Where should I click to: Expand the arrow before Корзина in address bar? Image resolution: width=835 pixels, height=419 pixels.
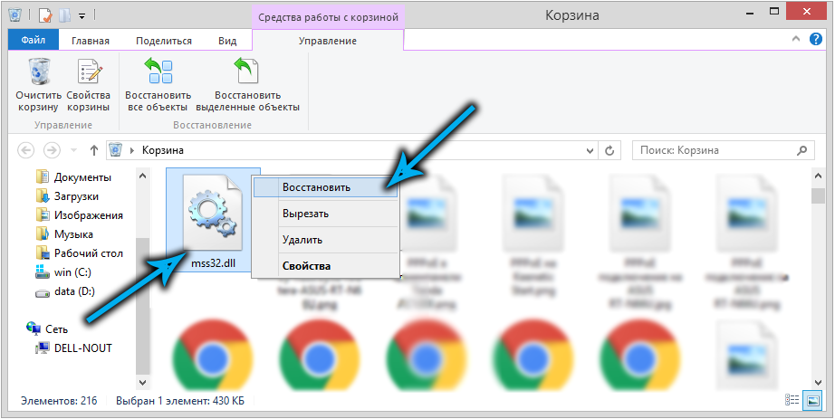pyautogui.click(x=132, y=150)
